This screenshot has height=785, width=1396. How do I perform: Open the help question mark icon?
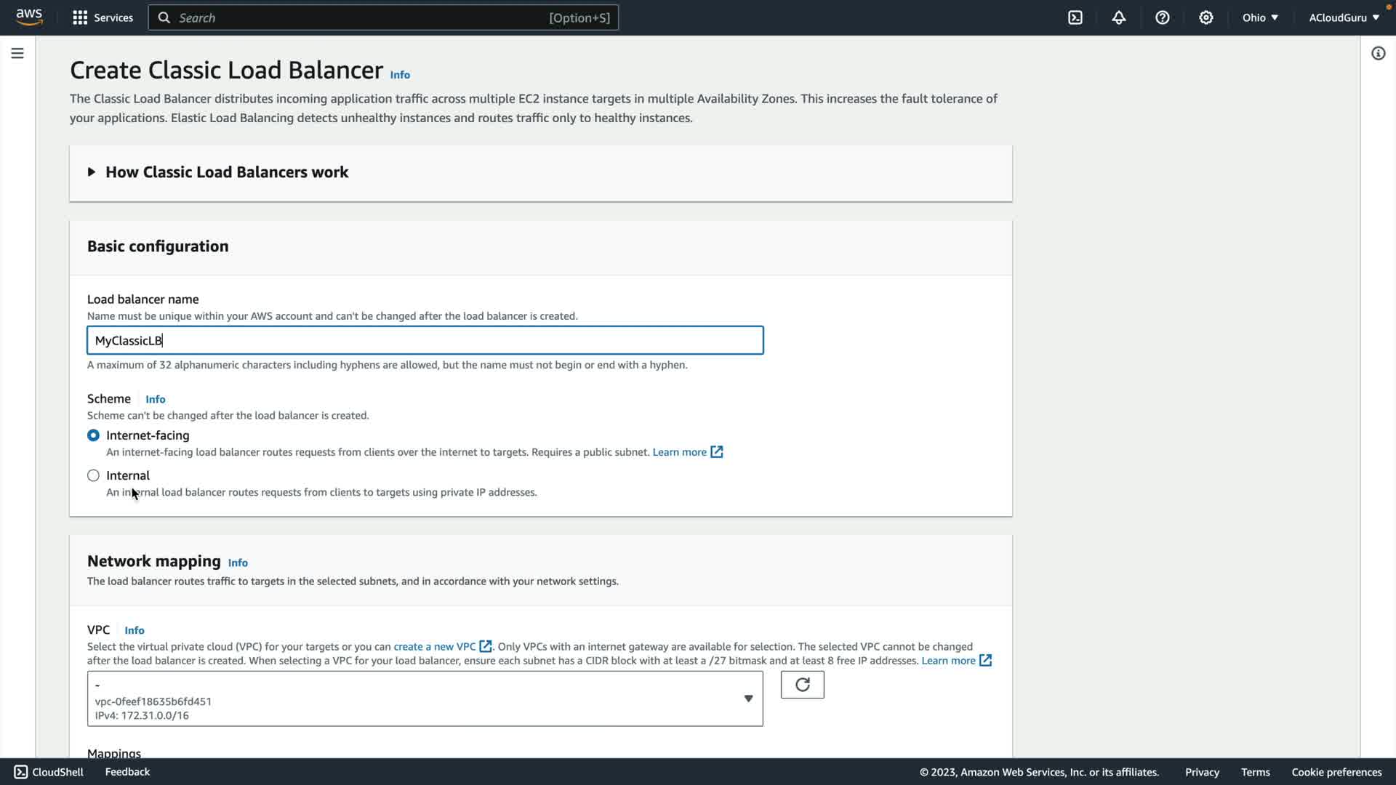click(1163, 17)
